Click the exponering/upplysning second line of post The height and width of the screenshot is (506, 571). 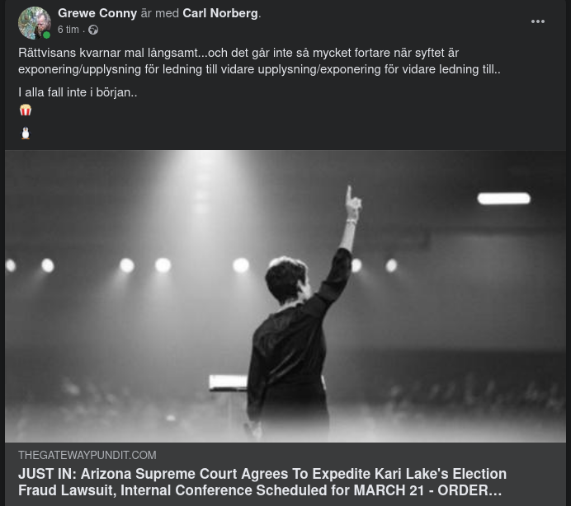click(259, 69)
